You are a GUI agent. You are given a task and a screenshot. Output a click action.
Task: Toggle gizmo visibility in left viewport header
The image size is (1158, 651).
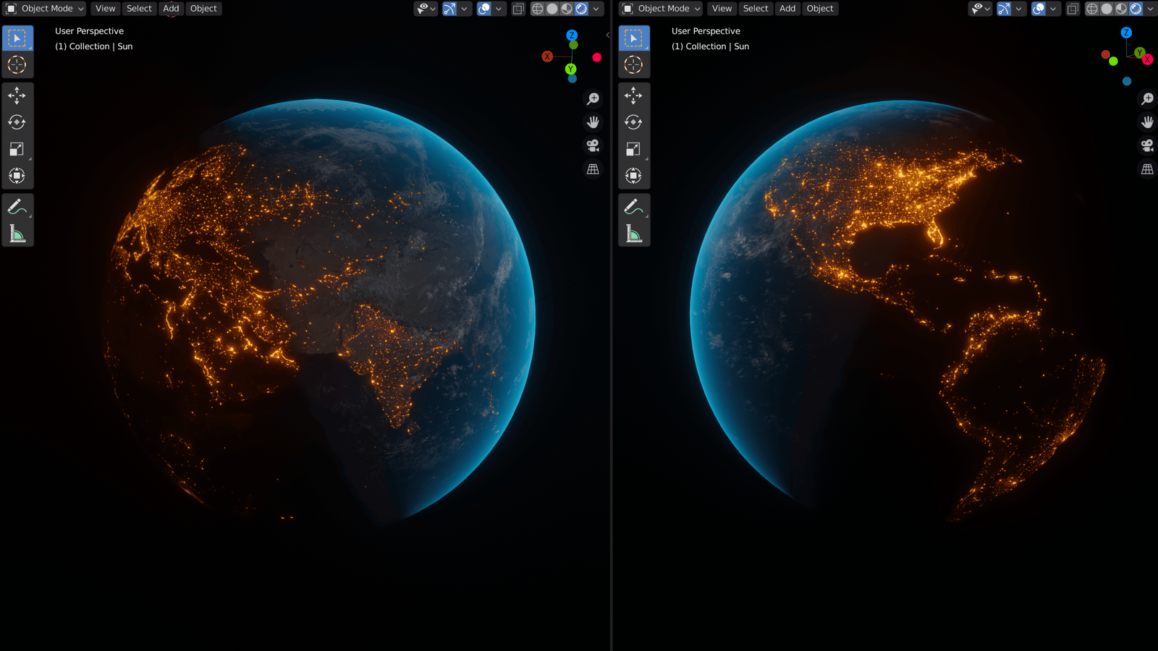(450, 9)
